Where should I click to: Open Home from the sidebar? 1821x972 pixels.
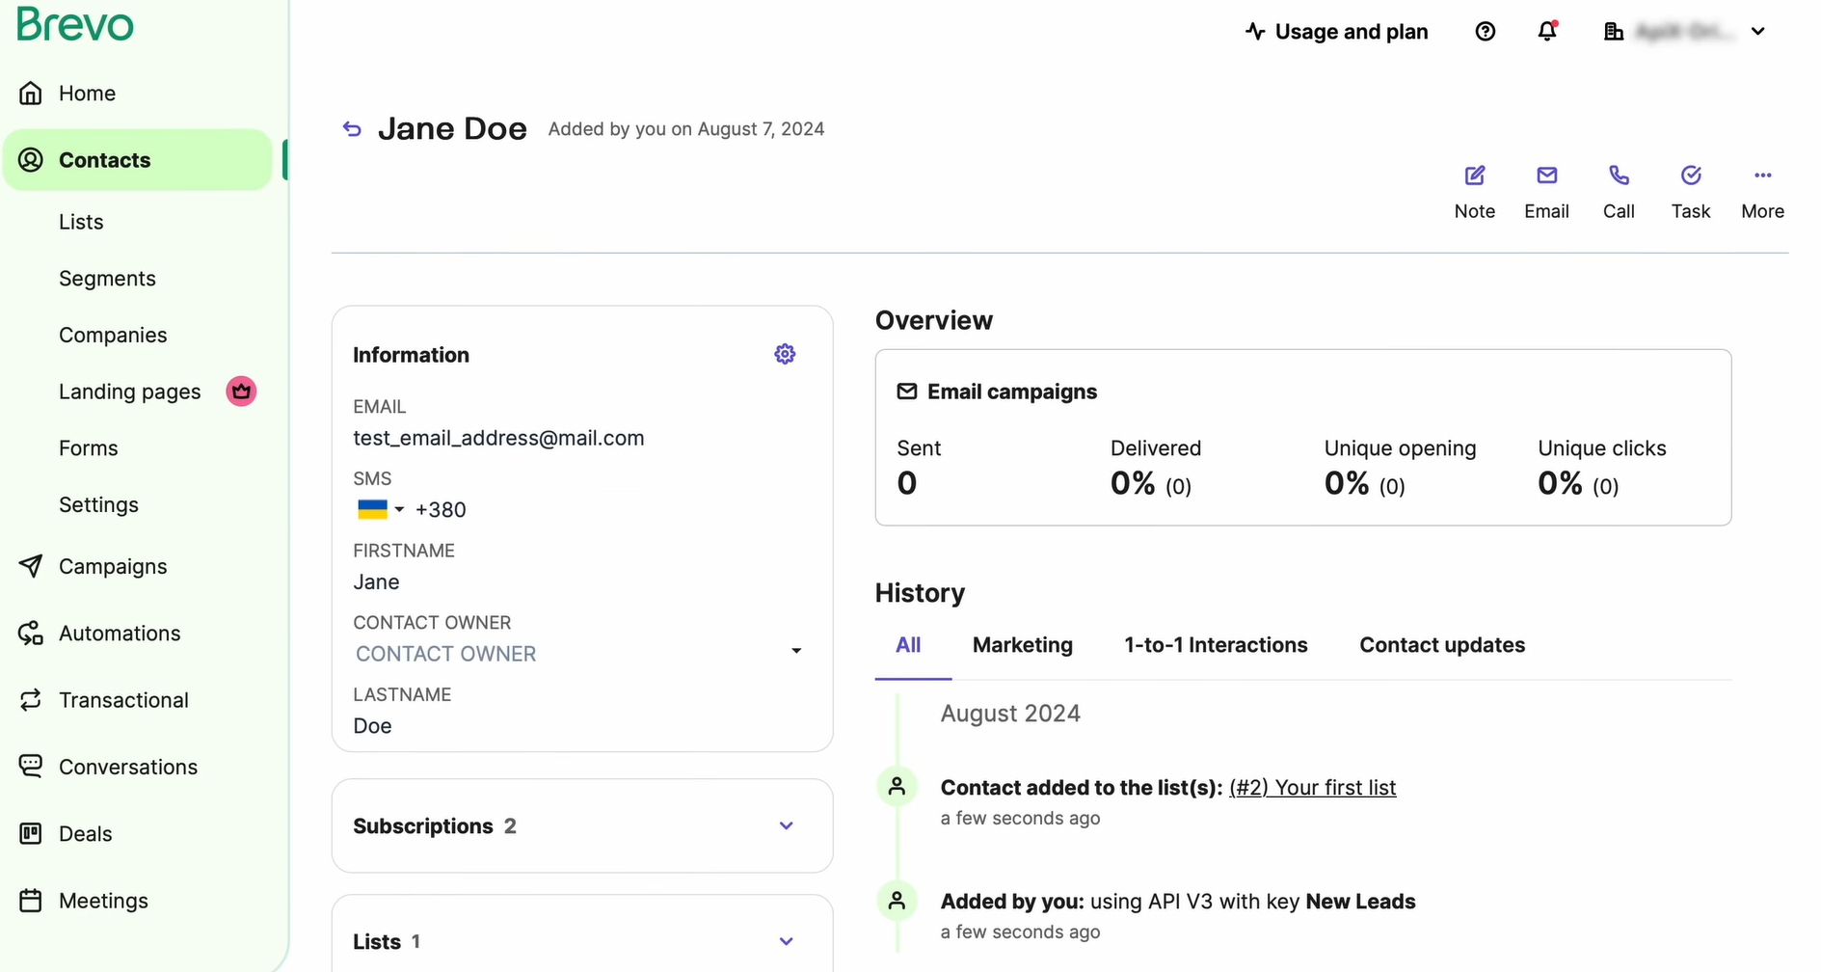coord(87,94)
